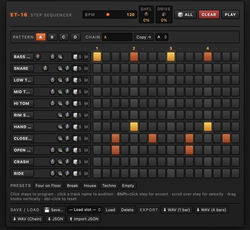Focus the CHAIN input field

(x=117, y=37)
